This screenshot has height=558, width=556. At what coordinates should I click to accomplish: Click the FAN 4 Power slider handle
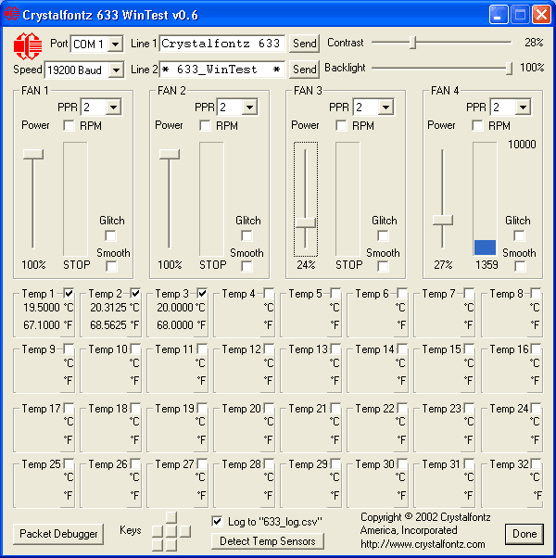(443, 220)
